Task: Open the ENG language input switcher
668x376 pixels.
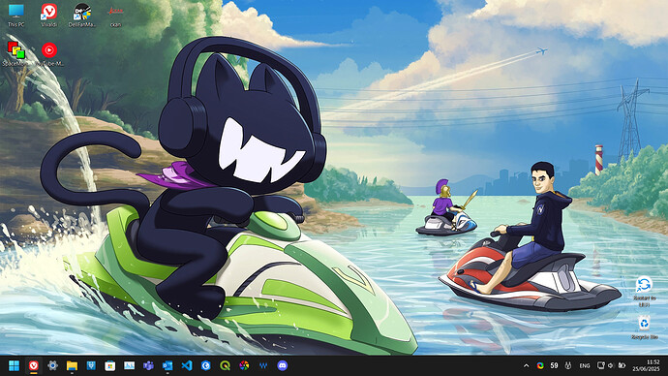Action: click(585, 365)
